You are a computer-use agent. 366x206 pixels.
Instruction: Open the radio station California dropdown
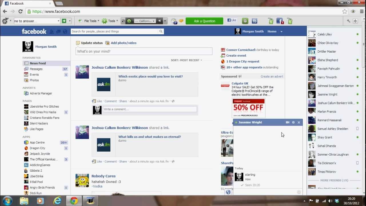(x=154, y=21)
